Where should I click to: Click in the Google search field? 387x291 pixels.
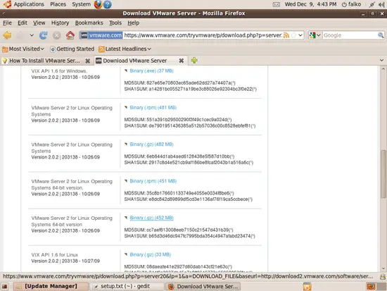coord(350,35)
